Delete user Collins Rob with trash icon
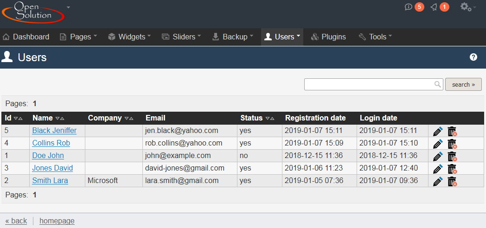486x228 pixels. point(452,144)
